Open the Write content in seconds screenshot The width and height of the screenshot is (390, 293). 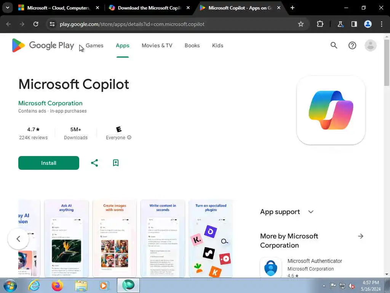[x=163, y=239]
